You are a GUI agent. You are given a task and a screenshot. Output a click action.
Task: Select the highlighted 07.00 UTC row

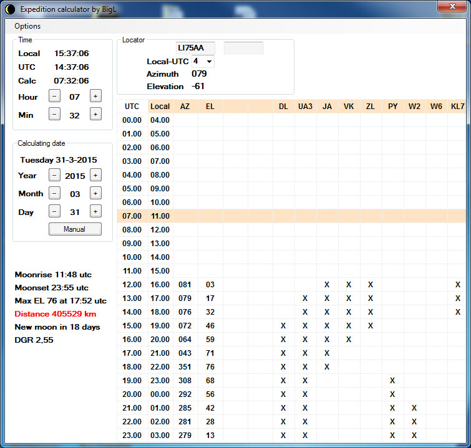click(x=132, y=216)
